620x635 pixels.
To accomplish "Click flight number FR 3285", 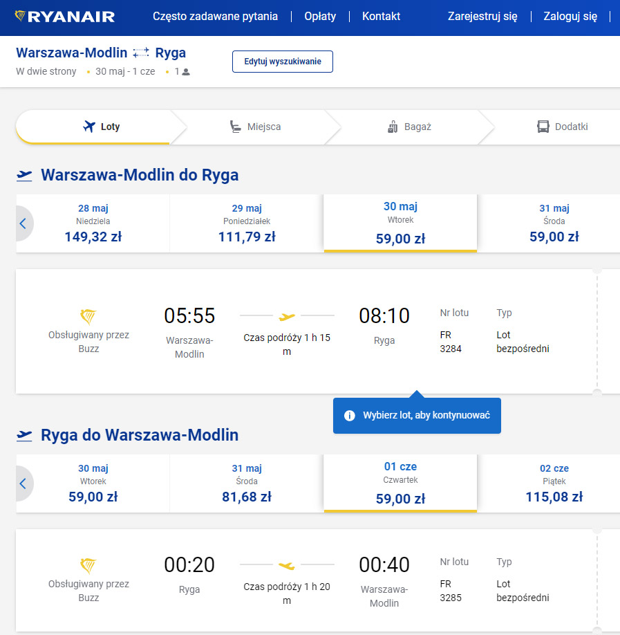I will pyautogui.click(x=451, y=591).
